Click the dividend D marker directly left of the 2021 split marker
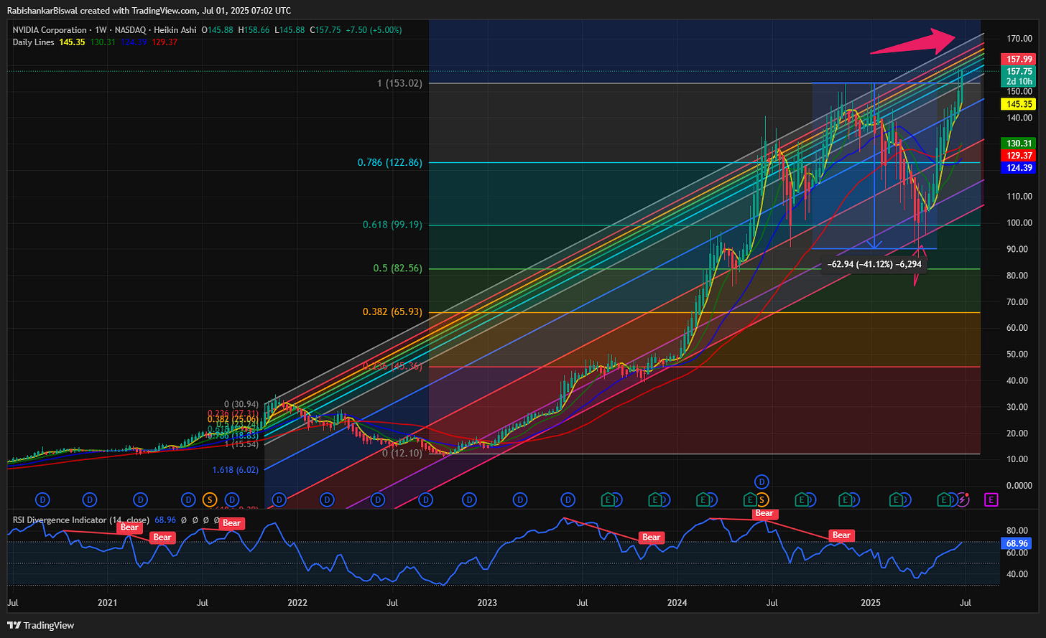This screenshot has height=638, width=1046. (x=188, y=498)
